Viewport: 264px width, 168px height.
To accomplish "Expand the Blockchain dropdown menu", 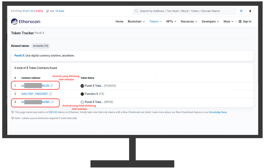I will 136,21.
